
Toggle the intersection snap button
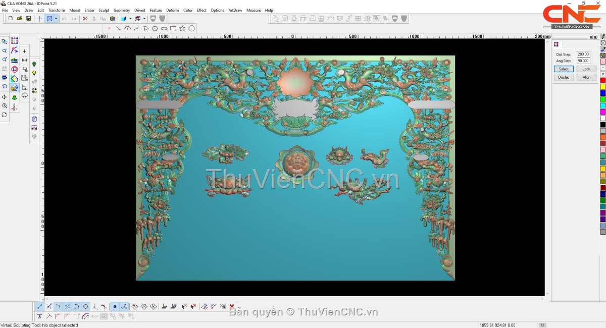click(x=67, y=306)
